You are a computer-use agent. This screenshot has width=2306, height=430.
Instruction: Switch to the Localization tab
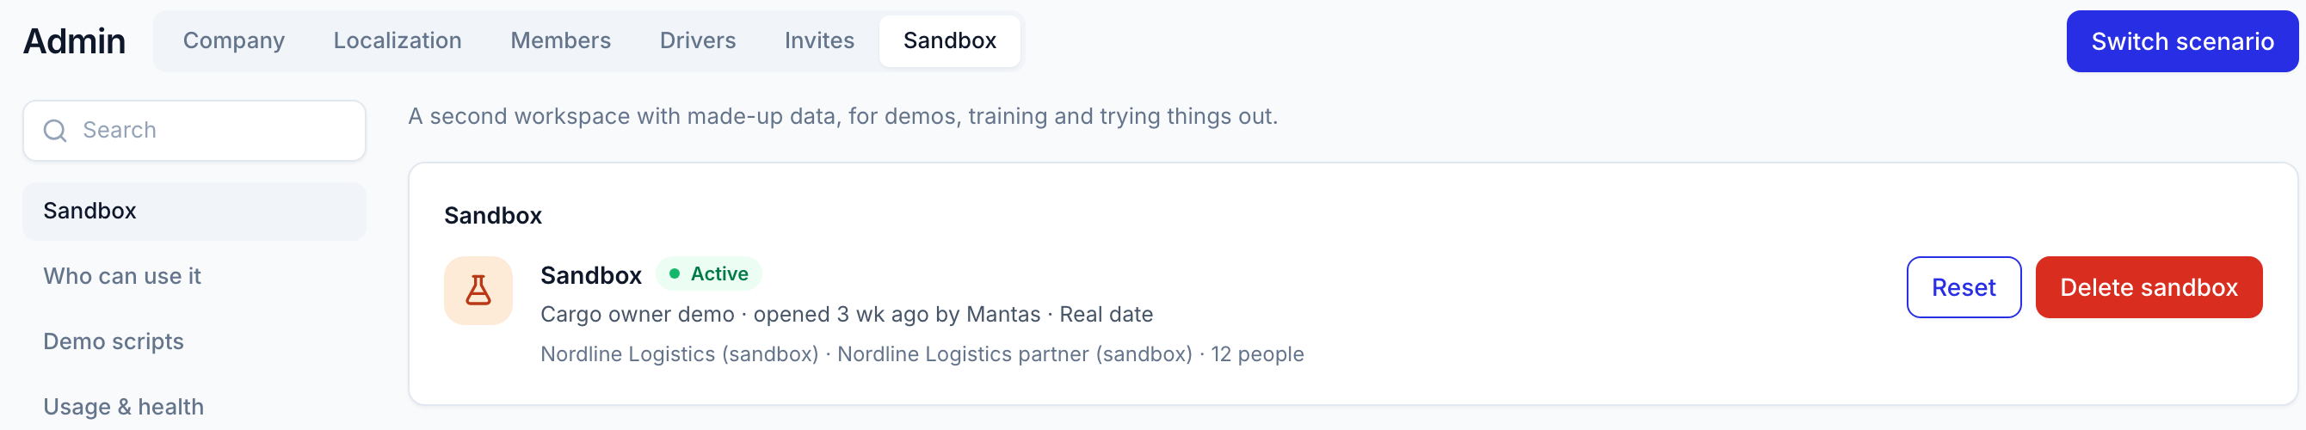[x=398, y=41]
